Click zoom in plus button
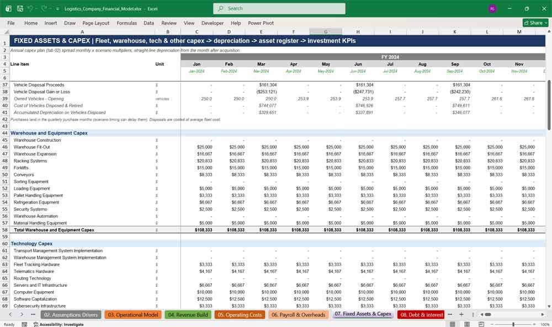552x327 pixels. point(534,324)
